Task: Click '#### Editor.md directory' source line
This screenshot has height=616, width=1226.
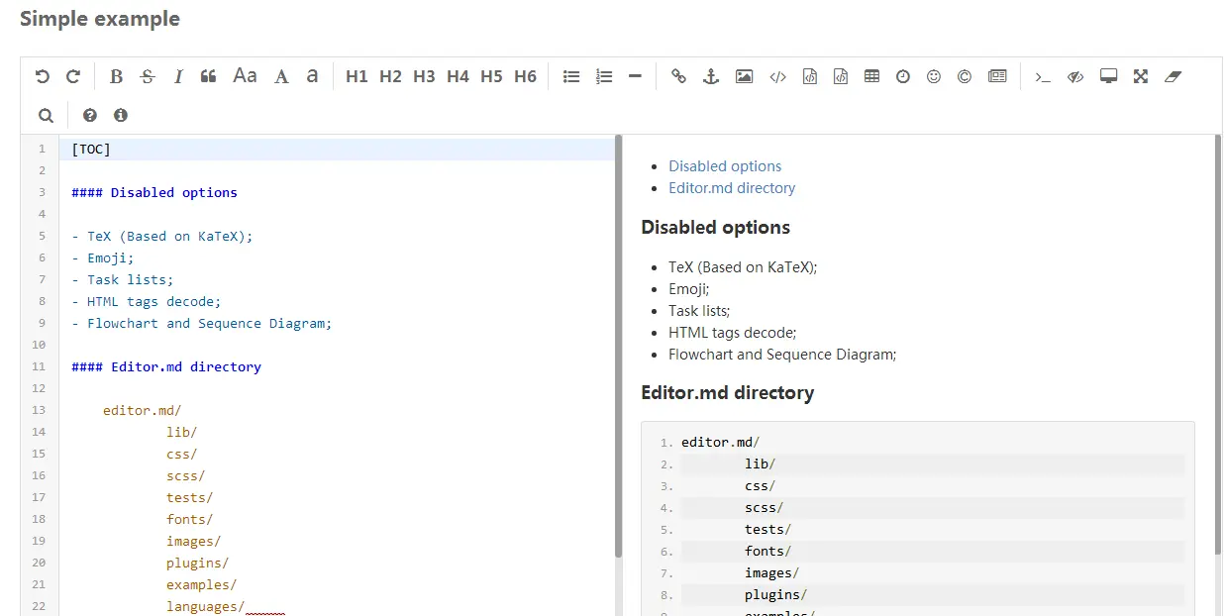Action: [x=166, y=366]
